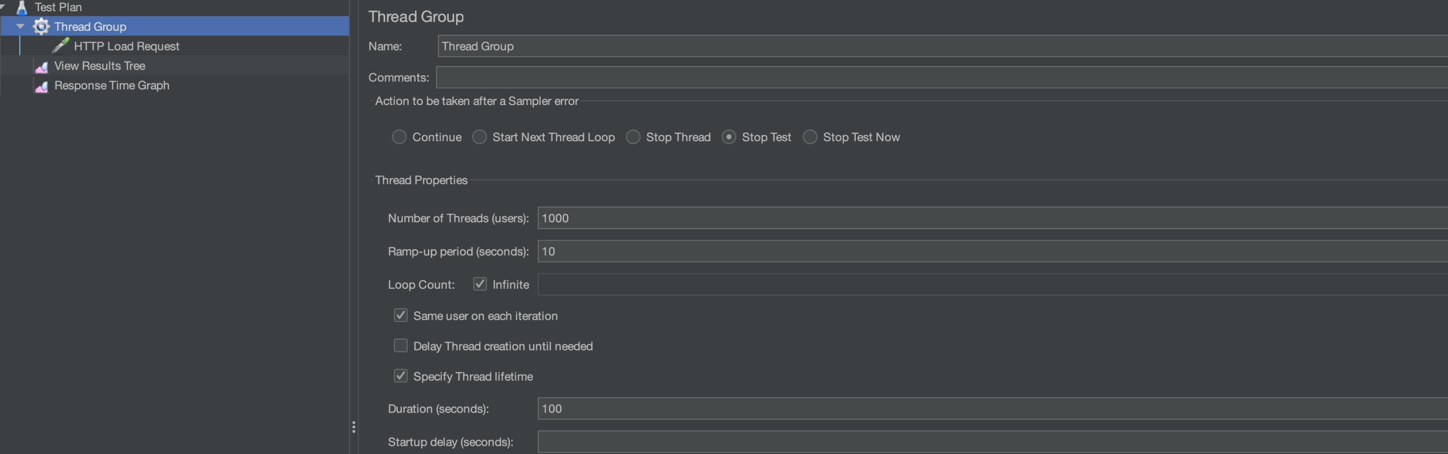
Task: Select the Stop Test Now option
Action: pos(810,137)
